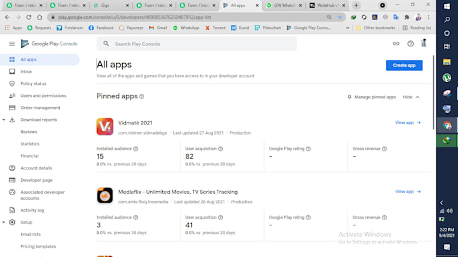Show help for Mediaflix User acquisition
Viewport: 458px width, 257px height.
220,217
